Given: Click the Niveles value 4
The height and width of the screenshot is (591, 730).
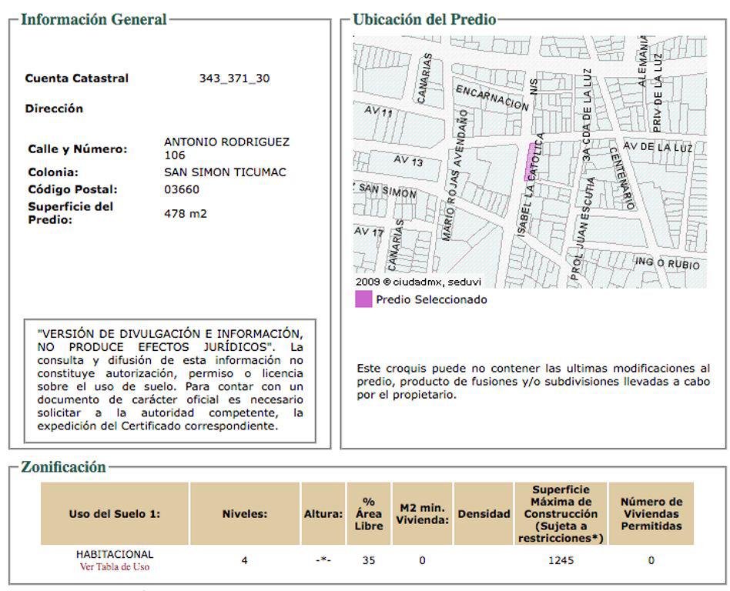Looking at the screenshot, I should (244, 560).
